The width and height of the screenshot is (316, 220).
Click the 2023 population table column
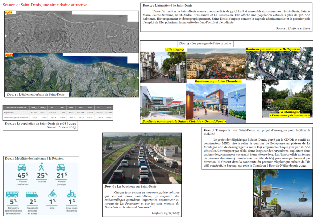tap(108, 112)
